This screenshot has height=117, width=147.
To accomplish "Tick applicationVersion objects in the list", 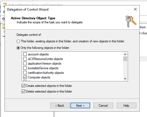I will (x=25, y=64).
